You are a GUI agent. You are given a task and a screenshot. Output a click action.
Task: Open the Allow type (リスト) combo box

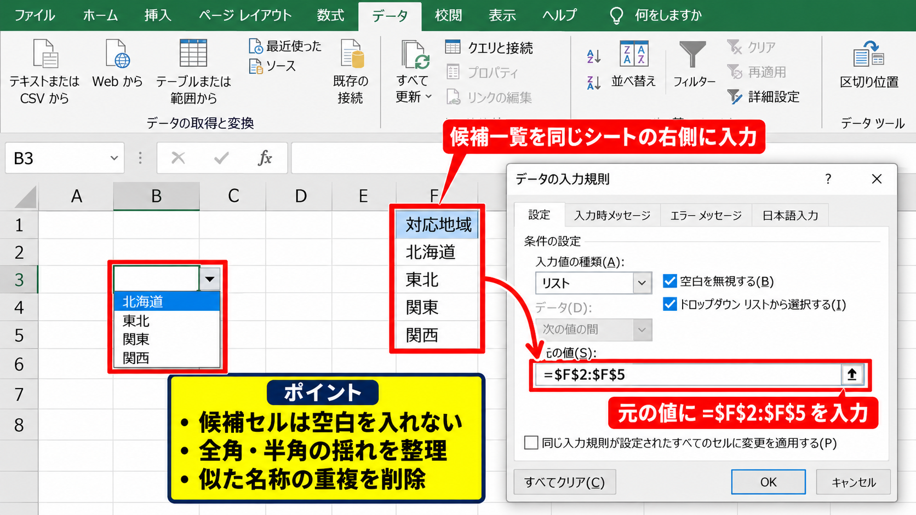593,283
